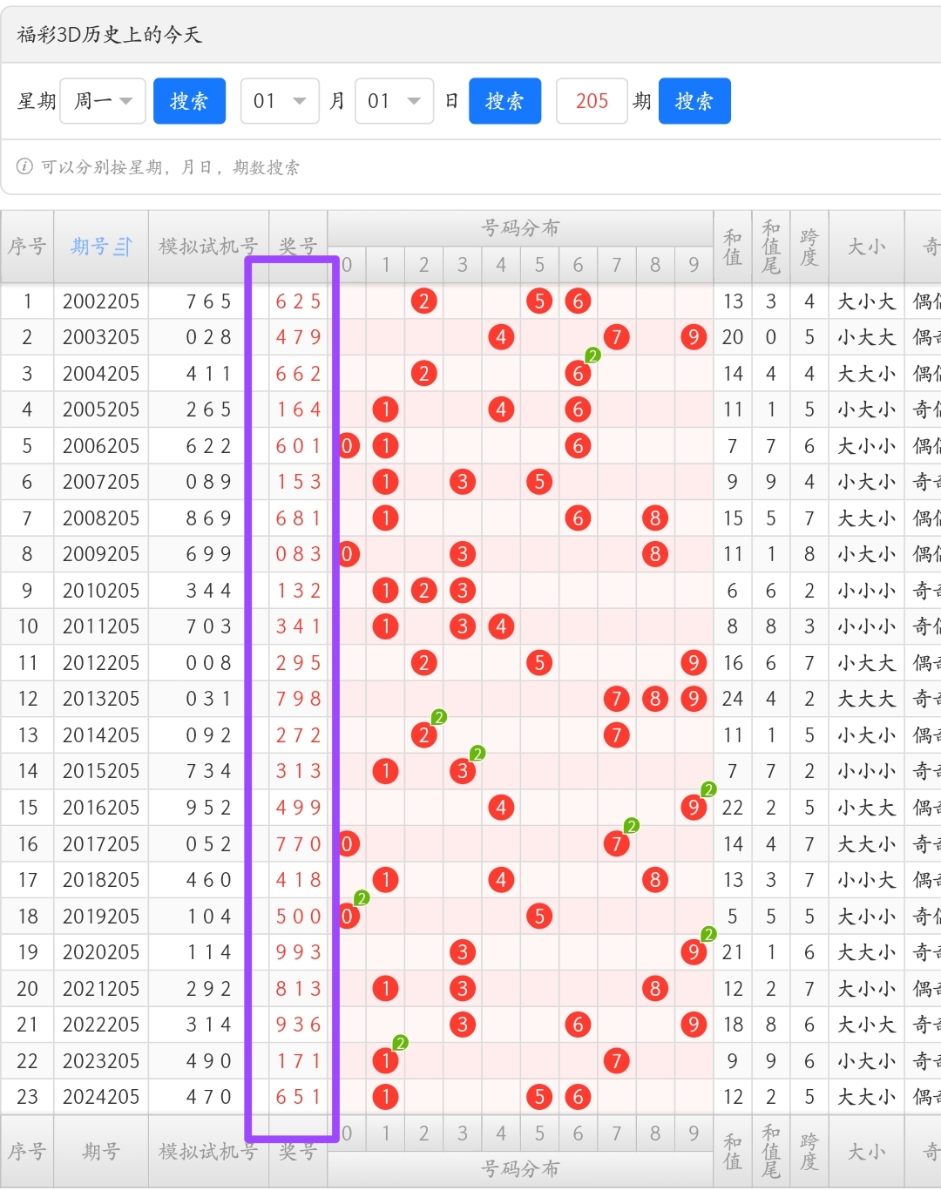Viewport: 941px width, 1191px height.
Task: Click 小小小 in row 2010205
Action: [867, 591]
